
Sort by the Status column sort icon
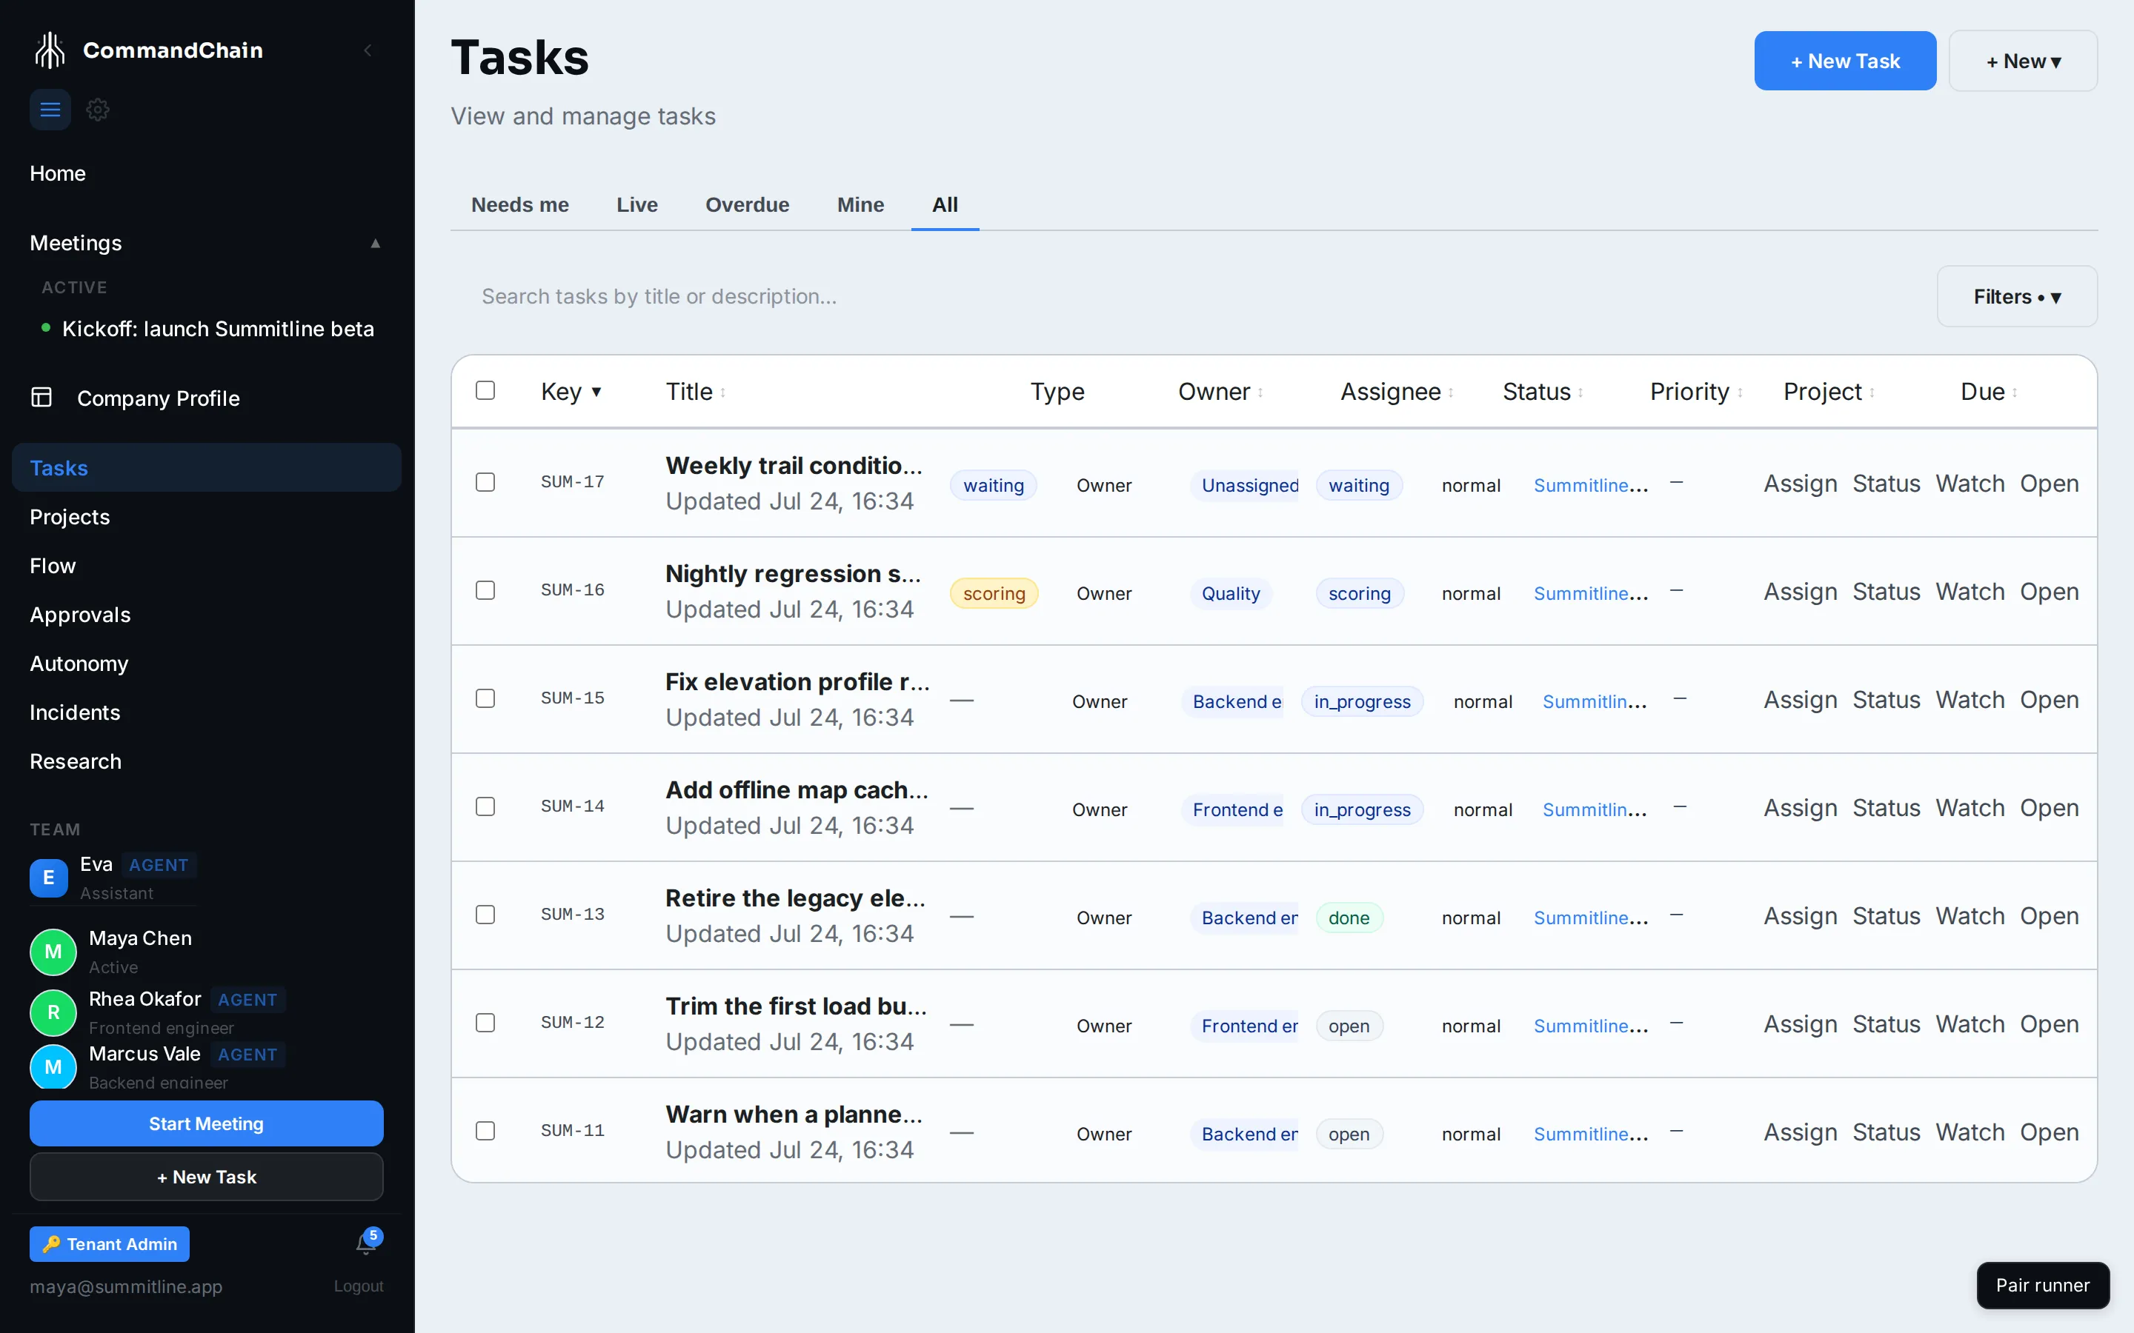click(x=1580, y=392)
